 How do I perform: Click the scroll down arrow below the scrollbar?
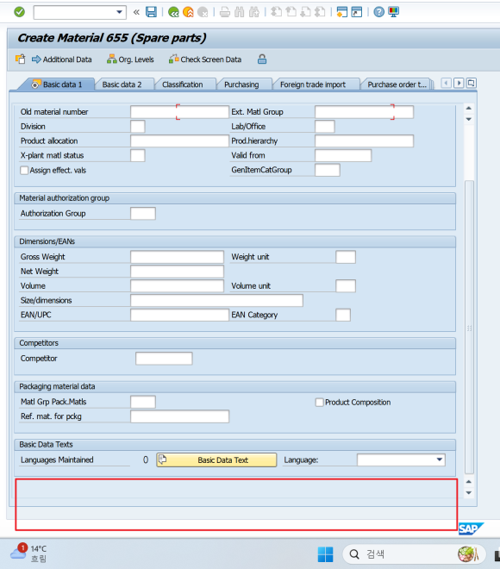pos(469,492)
